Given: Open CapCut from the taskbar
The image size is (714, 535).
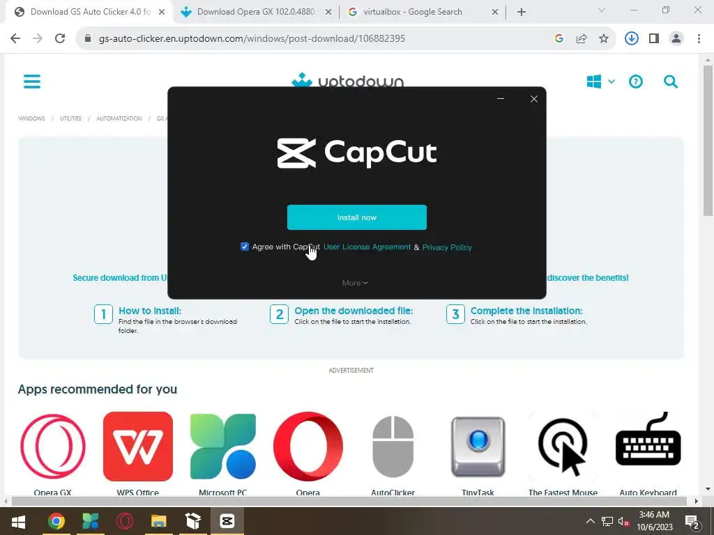Looking at the screenshot, I should click(227, 521).
